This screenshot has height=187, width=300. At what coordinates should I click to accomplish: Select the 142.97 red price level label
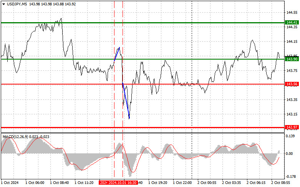click(292, 127)
